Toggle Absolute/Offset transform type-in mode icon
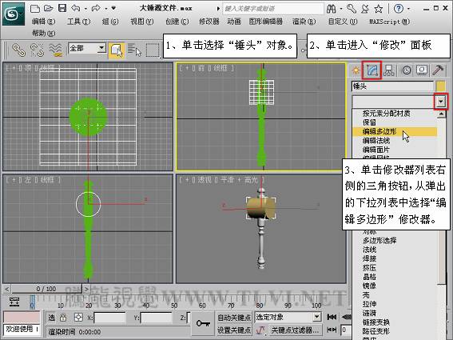Screen dimensions: 453x340 pos(78,318)
